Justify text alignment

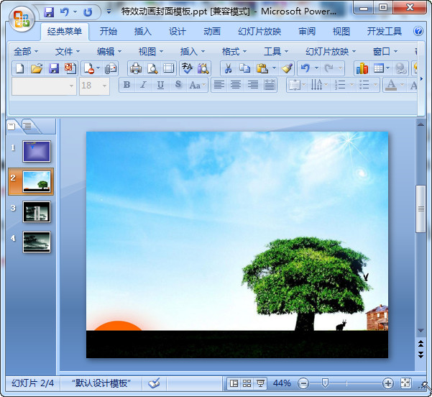point(270,85)
